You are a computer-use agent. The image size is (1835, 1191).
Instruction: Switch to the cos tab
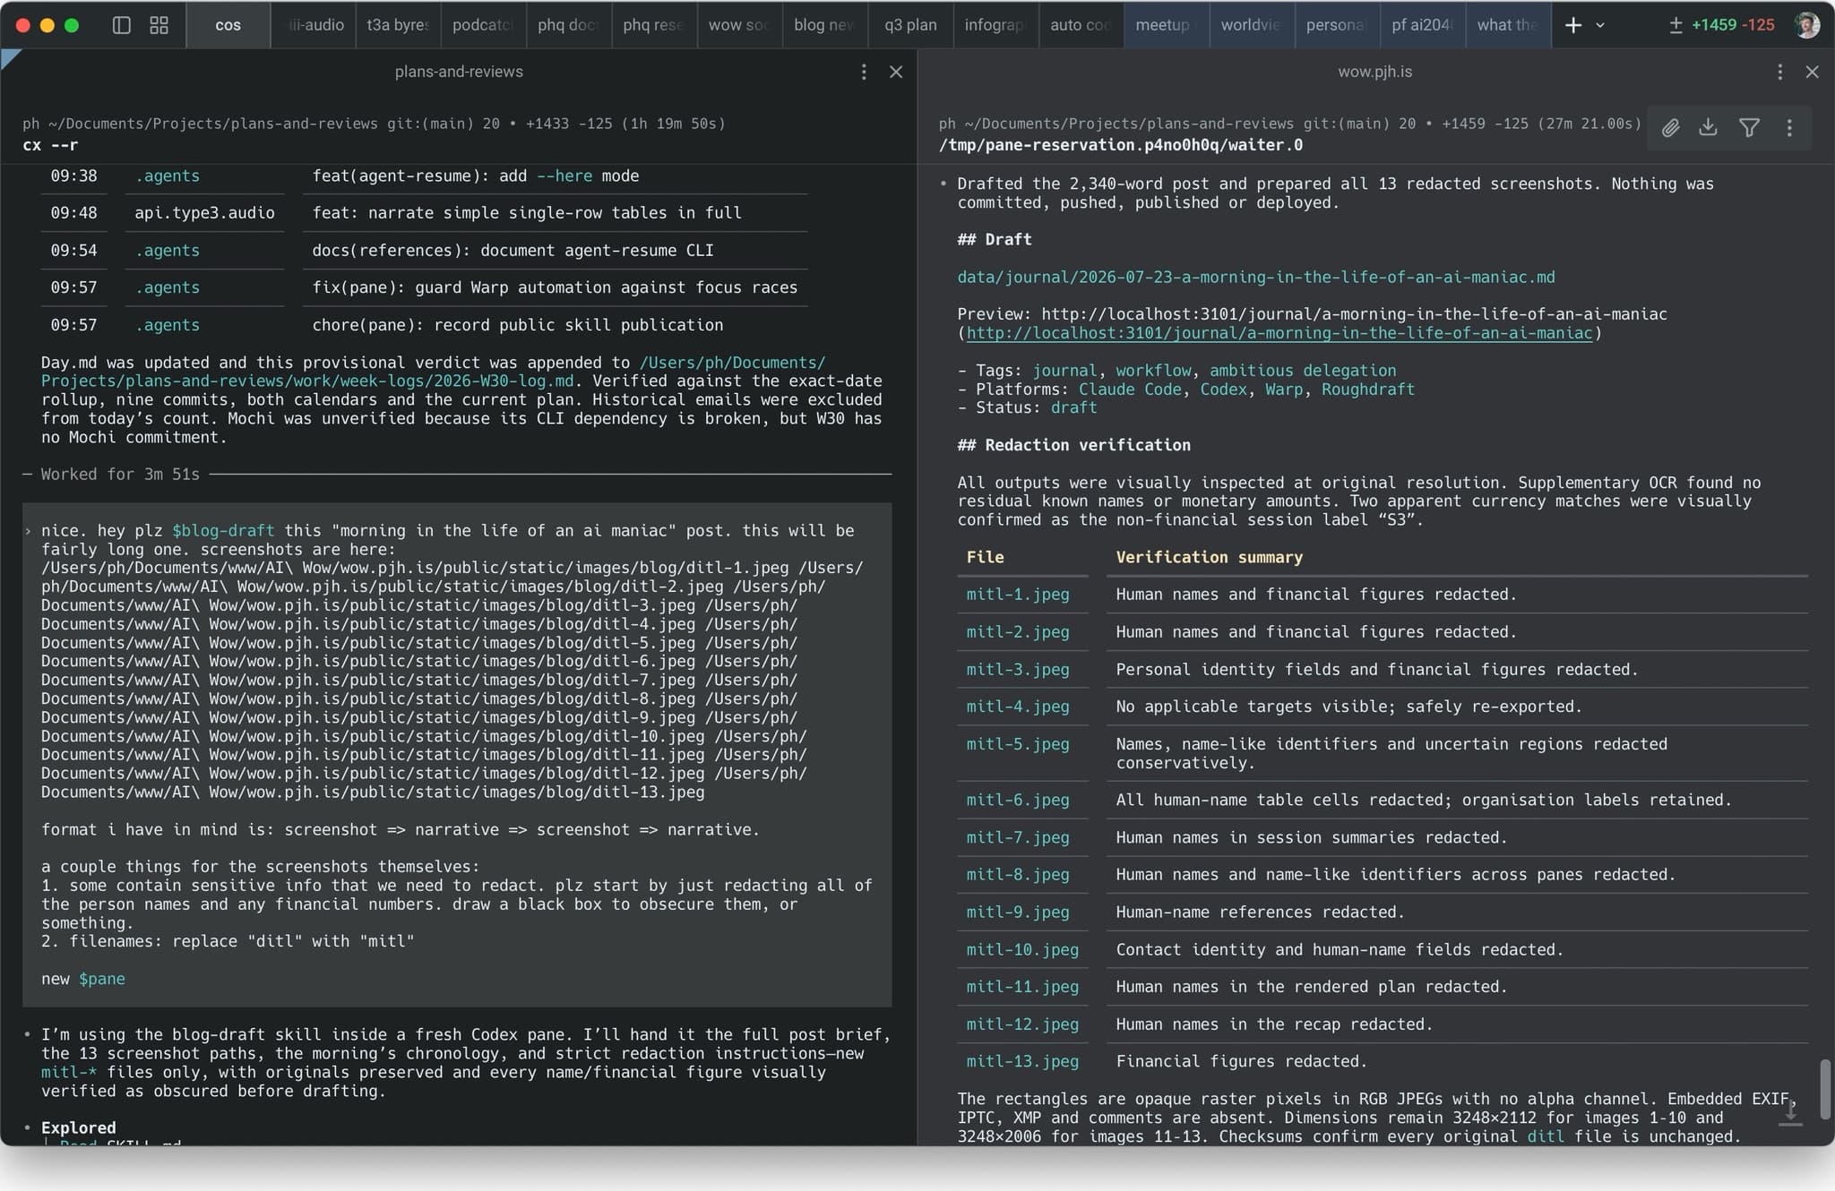(x=228, y=25)
